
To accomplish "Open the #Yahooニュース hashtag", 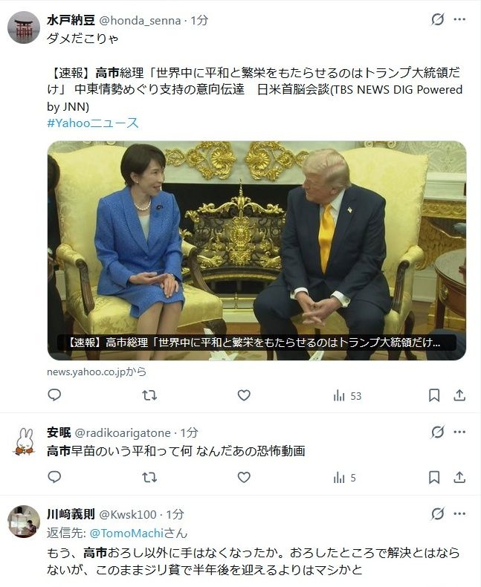I will point(93,123).
